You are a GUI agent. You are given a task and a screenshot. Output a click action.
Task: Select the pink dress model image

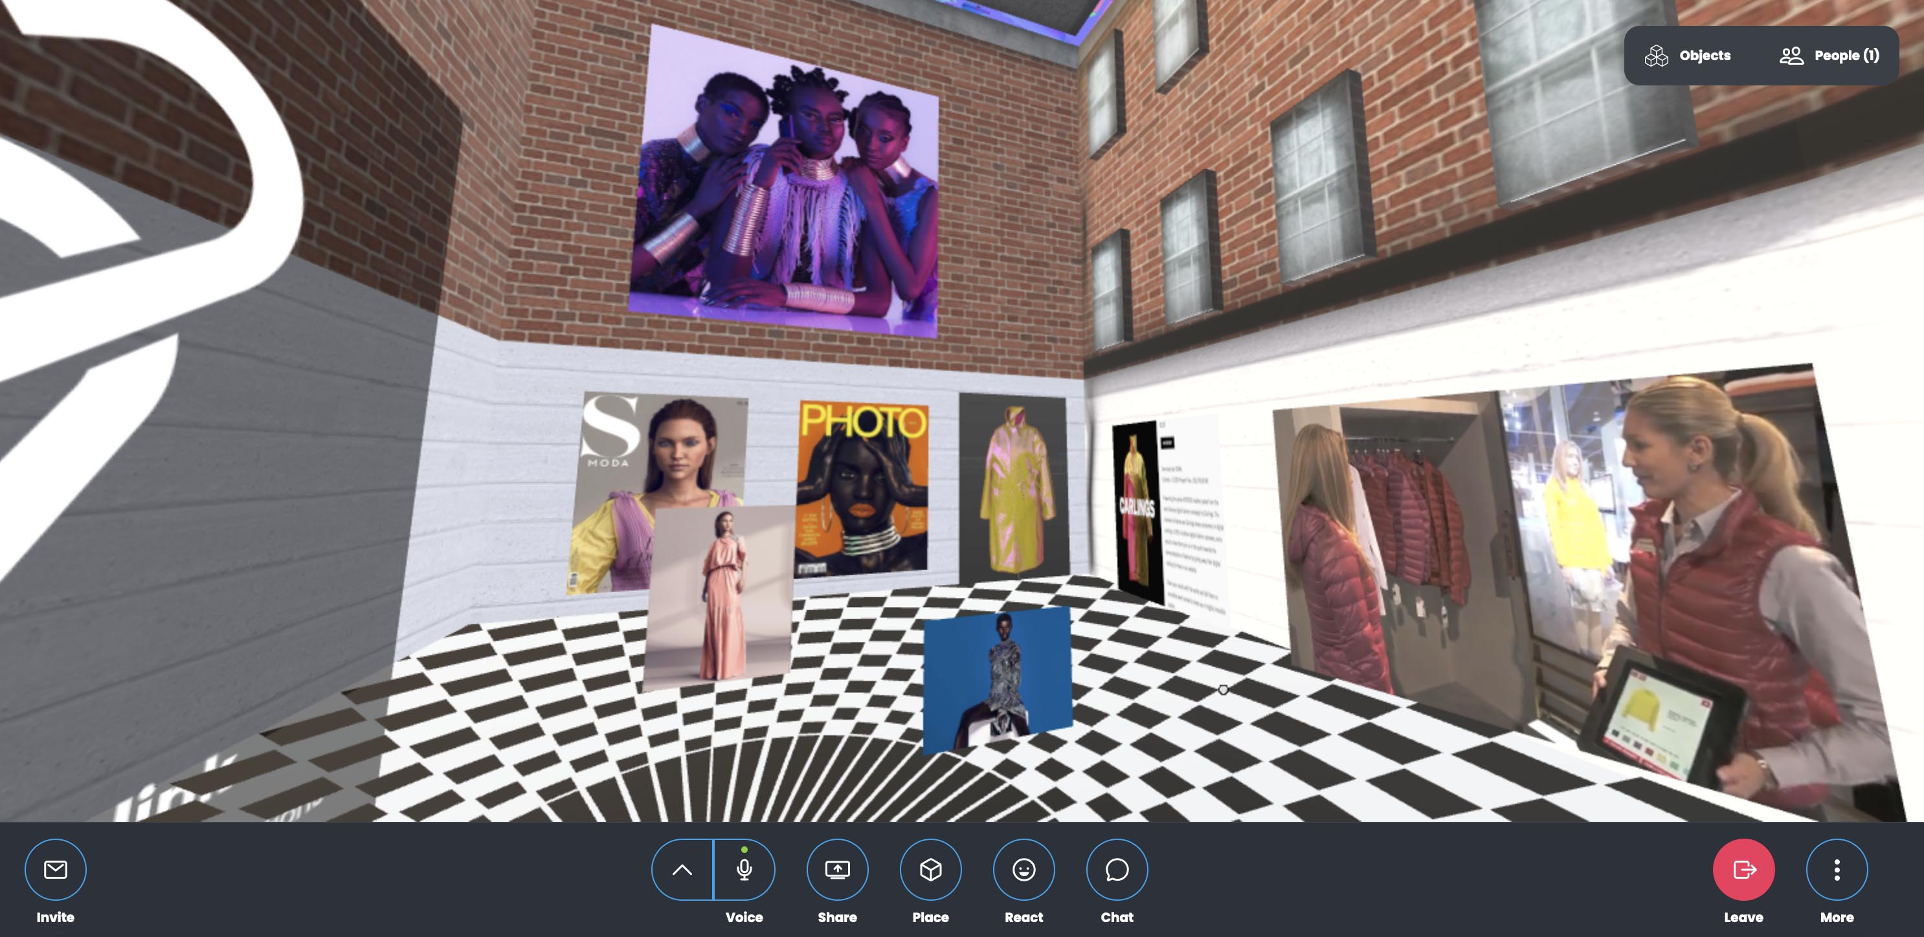pos(719,597)
